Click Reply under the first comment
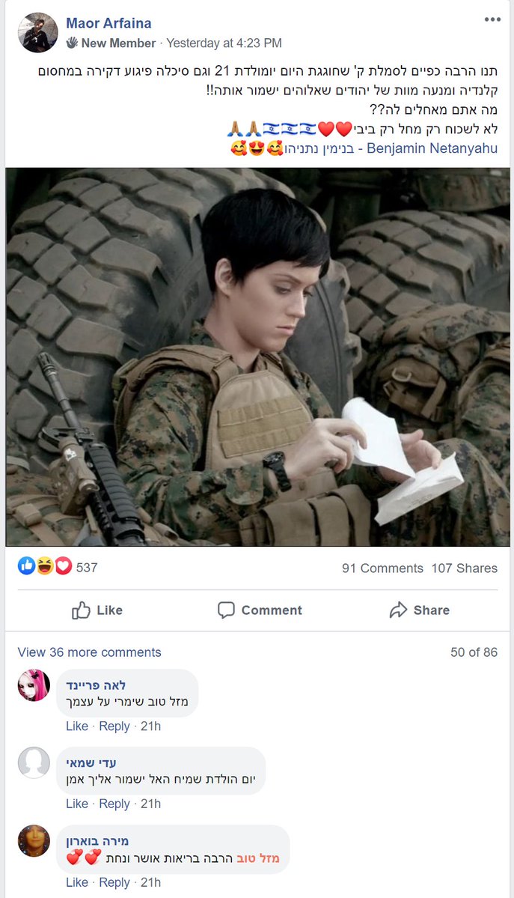This screenshot has height=898, width=514. click(114, 726)
